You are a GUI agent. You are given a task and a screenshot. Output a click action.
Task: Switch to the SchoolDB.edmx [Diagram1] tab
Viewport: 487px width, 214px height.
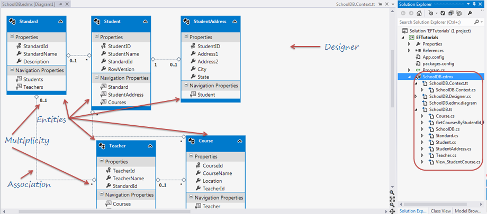coord(28,4)
